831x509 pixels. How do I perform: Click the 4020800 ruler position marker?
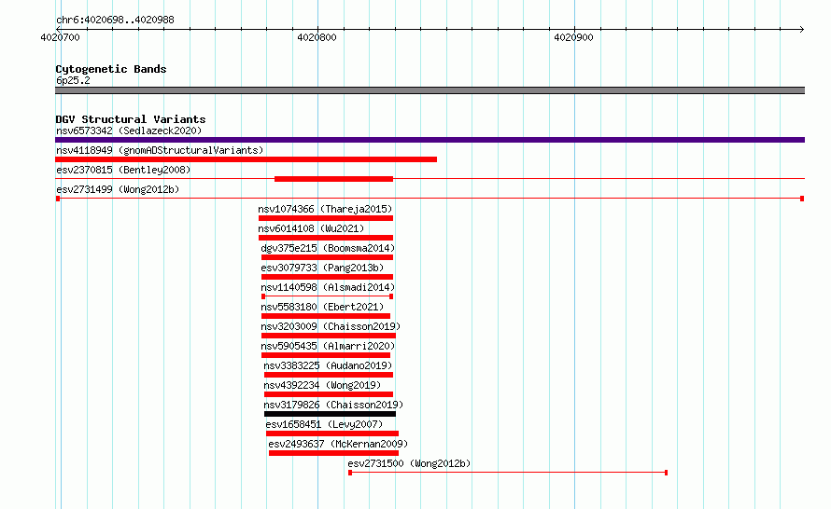pos(317,37)
